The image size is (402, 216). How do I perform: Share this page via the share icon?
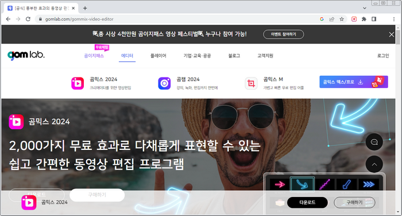click(x=332, y=19)
